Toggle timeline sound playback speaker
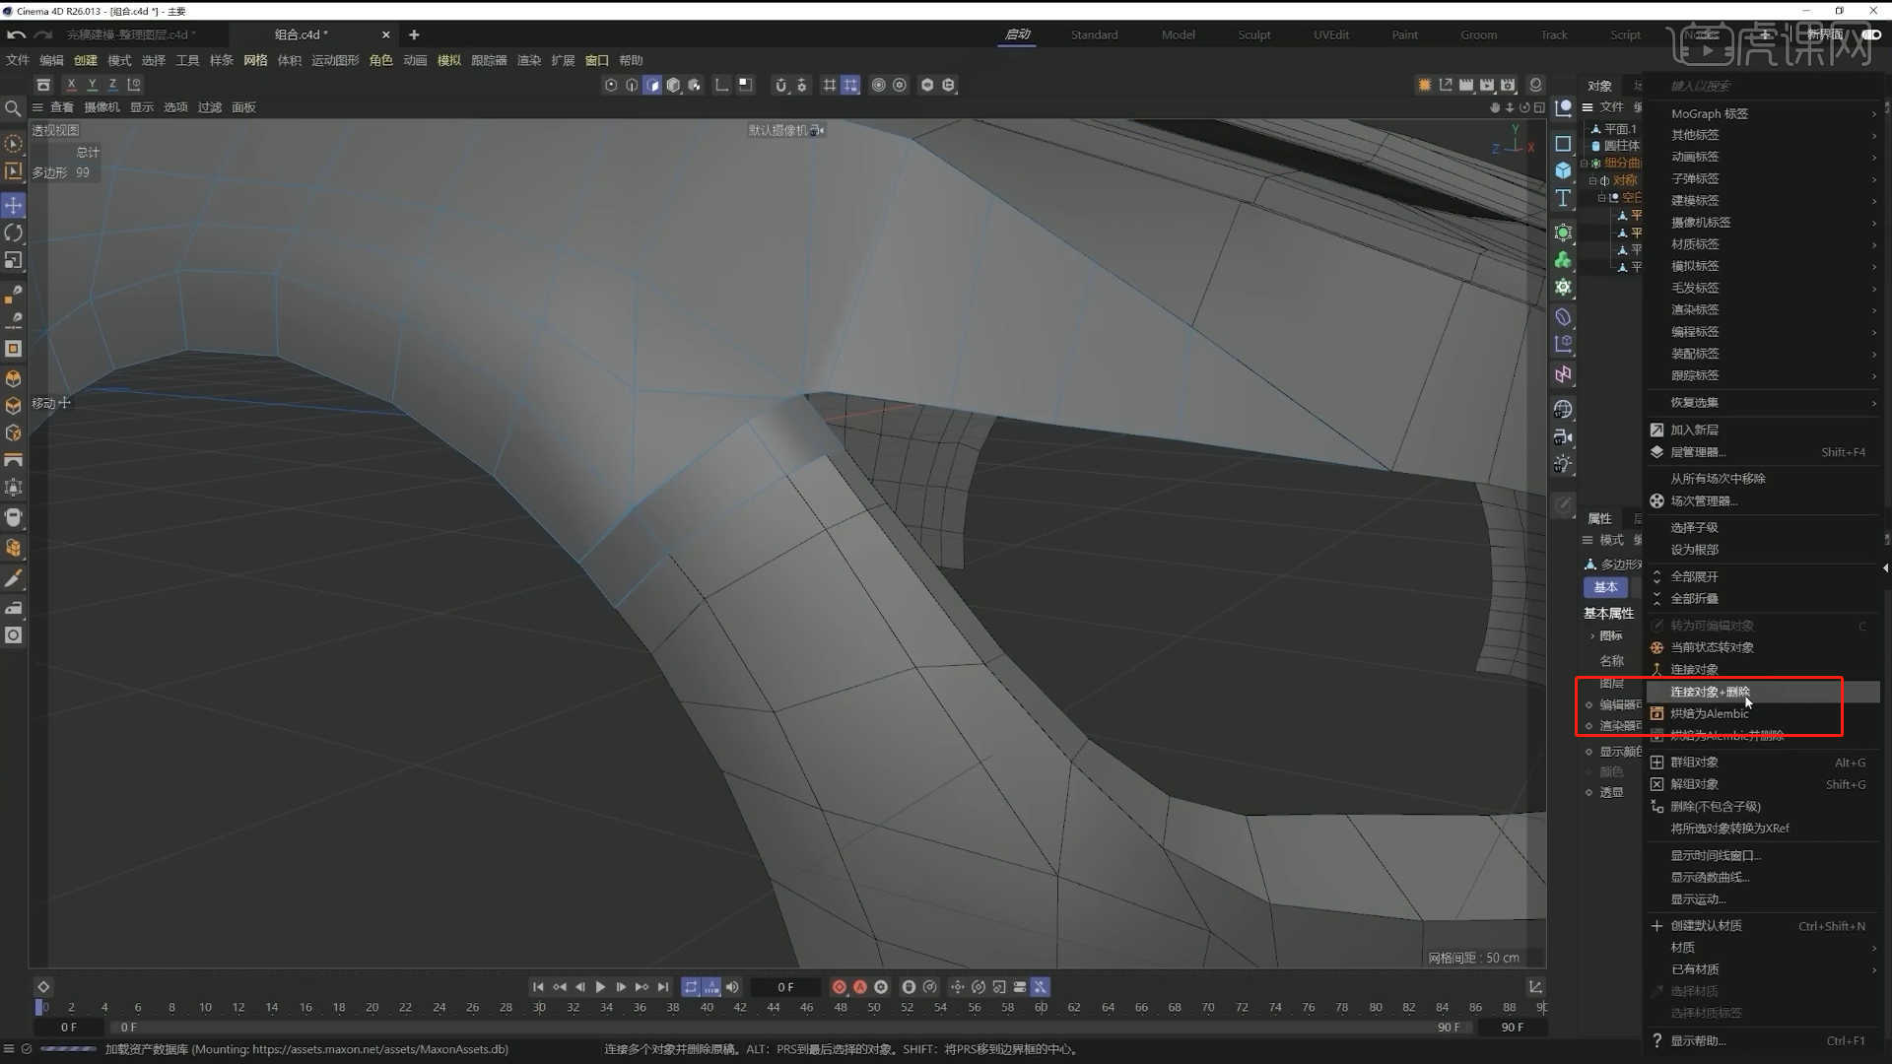The height and width of the screenshot is (1064, 1892). (732, 987)
